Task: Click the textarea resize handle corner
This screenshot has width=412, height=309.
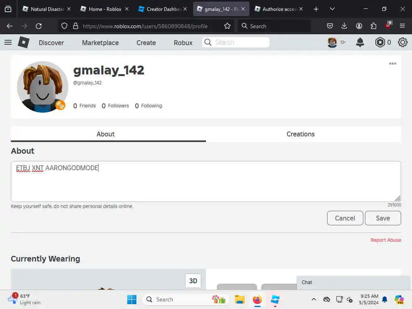Action: tap(398, 199)
